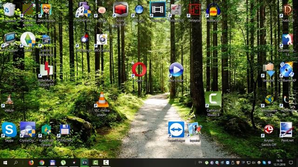This screenshot has height=167, width=298.
Task: Click the Subtitle Workshop shortcut
Action: coord(46,40)
